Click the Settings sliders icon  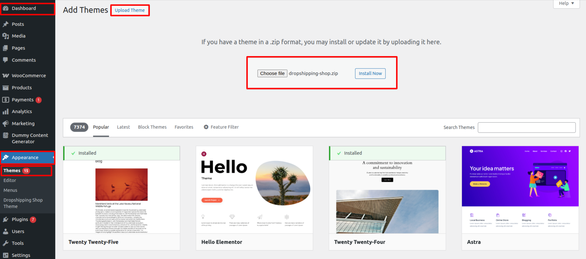[5, 255]
